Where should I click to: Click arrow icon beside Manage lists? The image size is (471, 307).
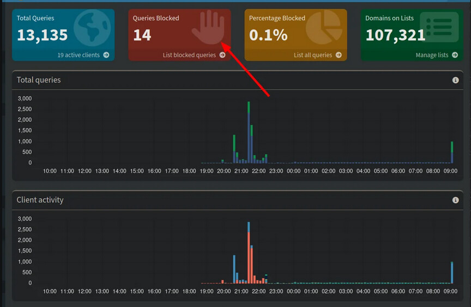(x=455, y=55)
